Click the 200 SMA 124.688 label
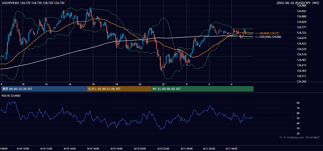Screen dimensions: 323x151 (x=268, y=37)
